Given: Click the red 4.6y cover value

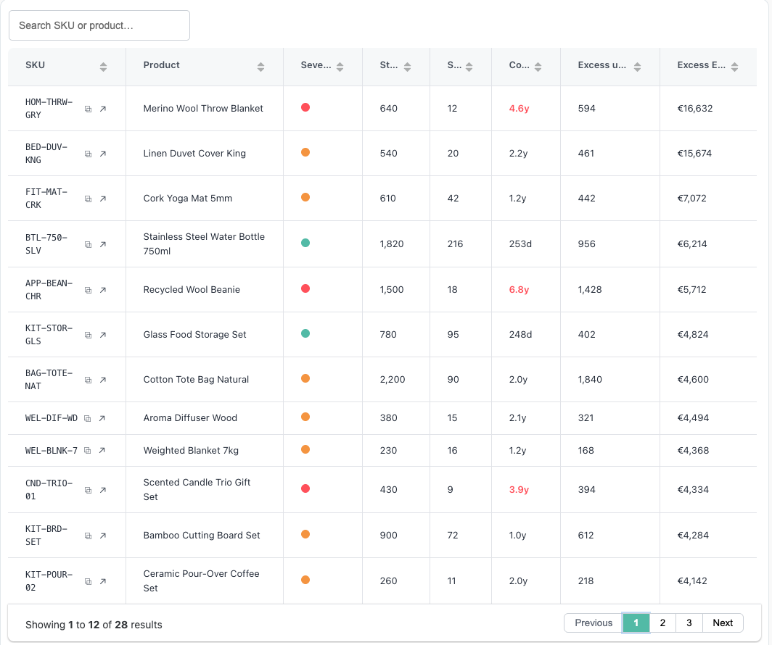Looking at the screenshot, I should pos(519,109).
